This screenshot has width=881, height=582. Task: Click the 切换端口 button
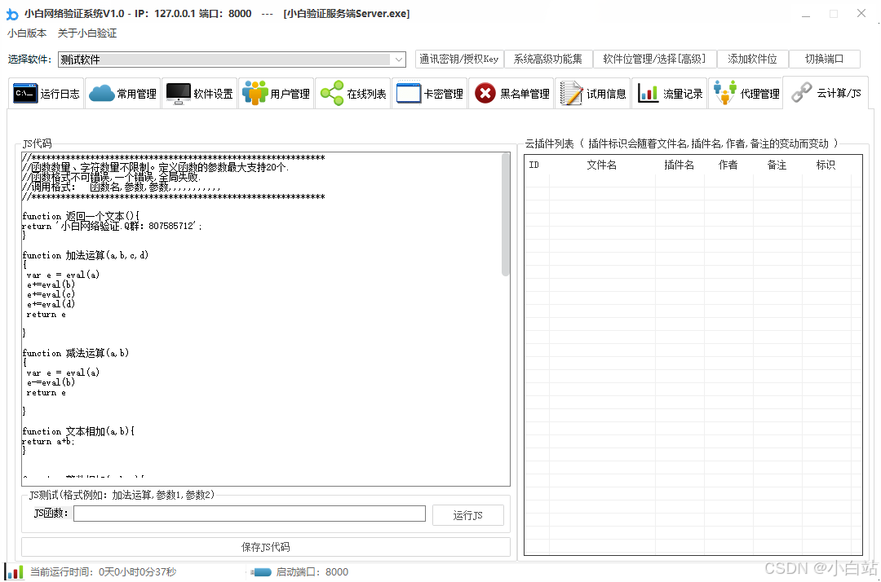pos(824,59)
